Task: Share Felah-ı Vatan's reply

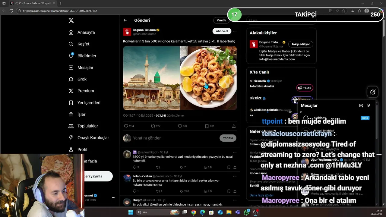Action: coord(235,191)
